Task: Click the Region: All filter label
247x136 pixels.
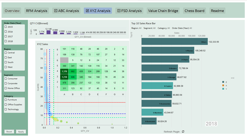Action: click(136, 28)
